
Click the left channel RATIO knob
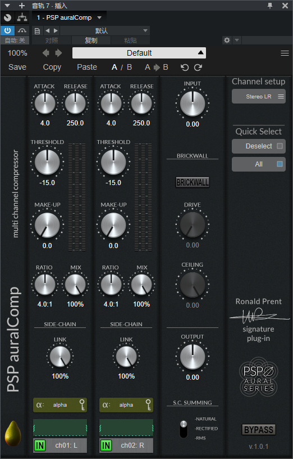[x=45, y=285]
